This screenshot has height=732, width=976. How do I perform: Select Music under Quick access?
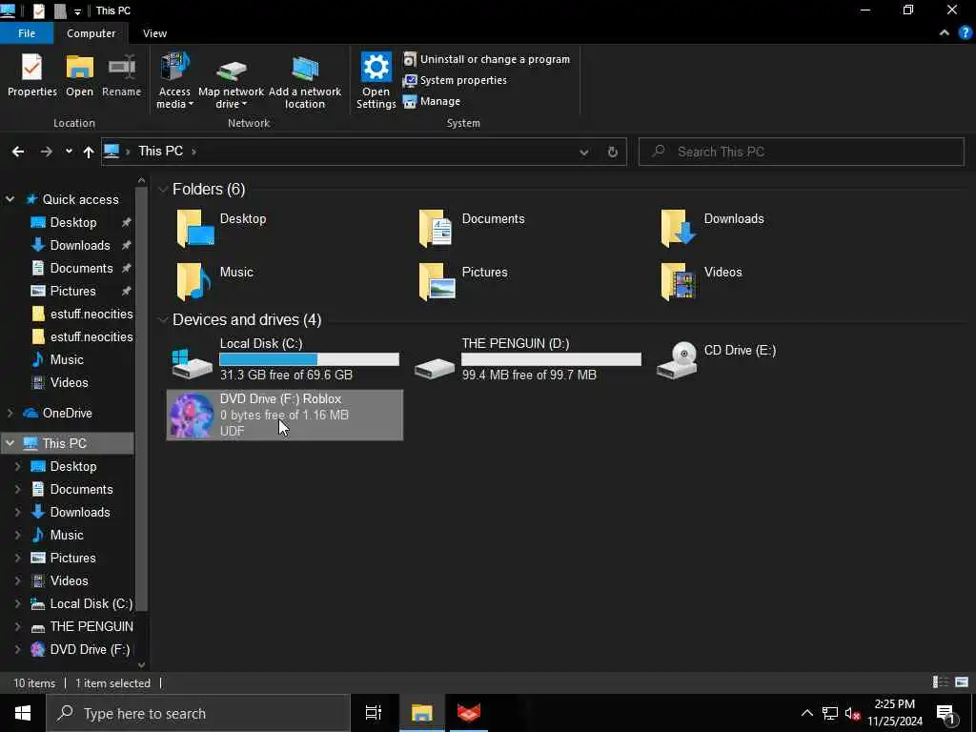click(x=67, y=359)
